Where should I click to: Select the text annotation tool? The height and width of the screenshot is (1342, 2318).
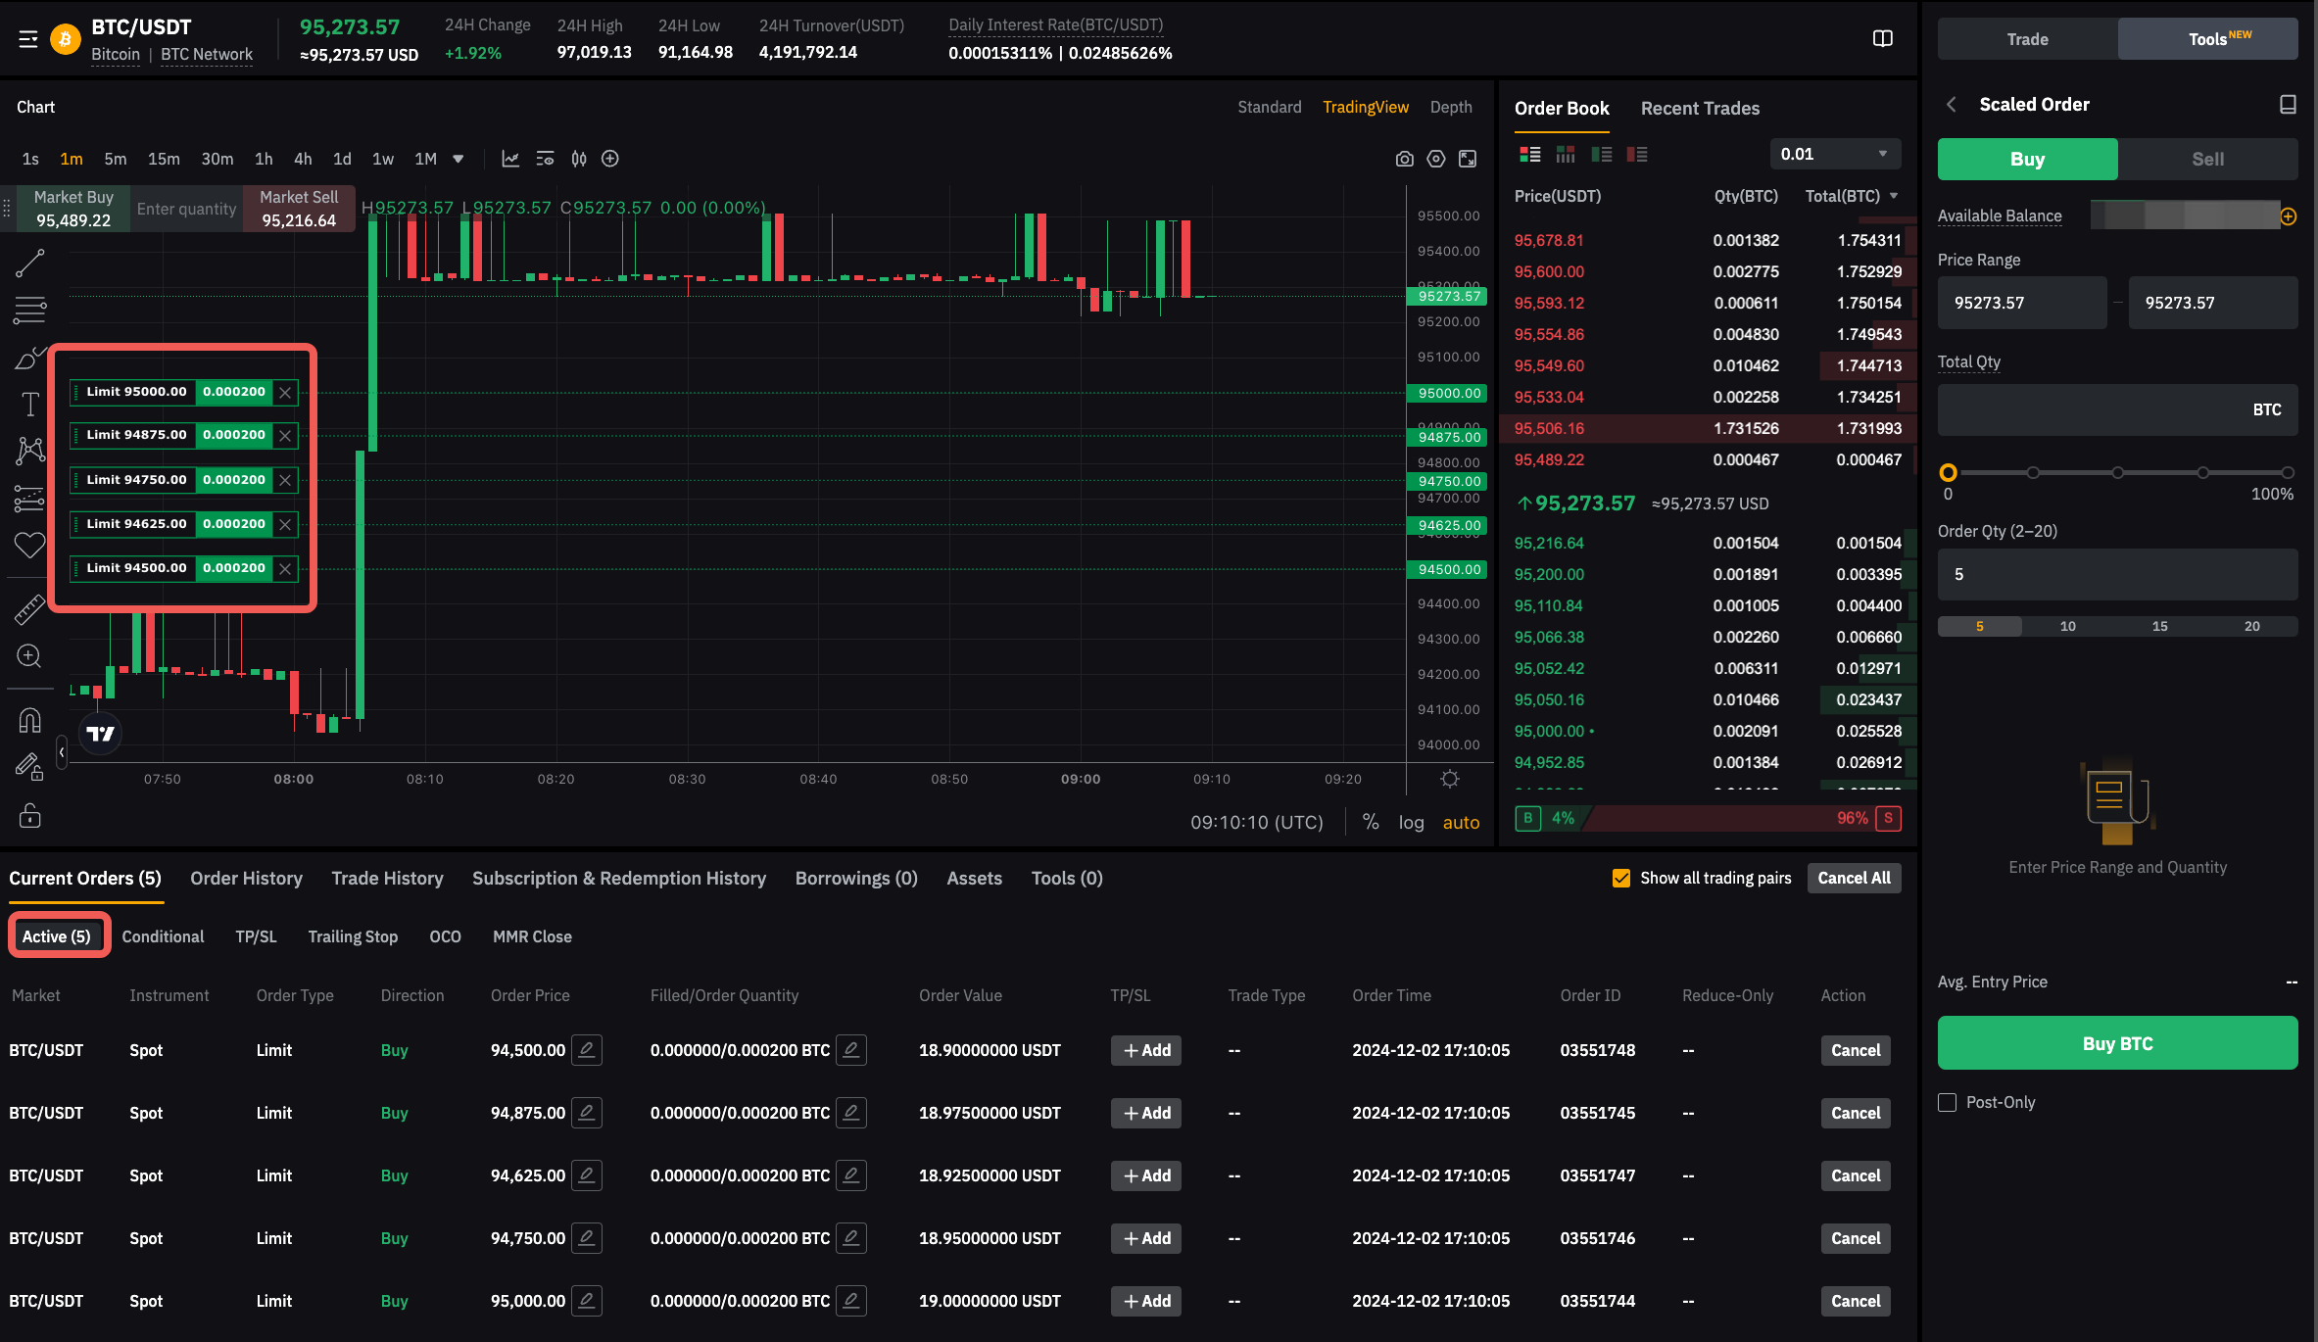click(29, 404)
